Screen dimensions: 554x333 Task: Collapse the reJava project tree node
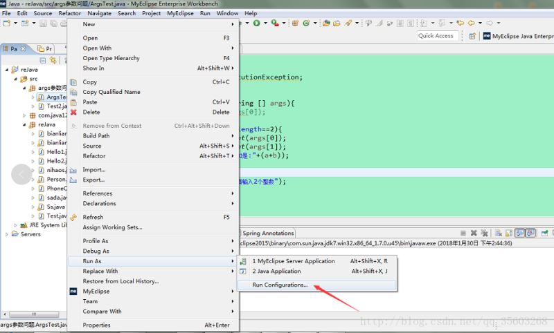(x=6, y=70)
